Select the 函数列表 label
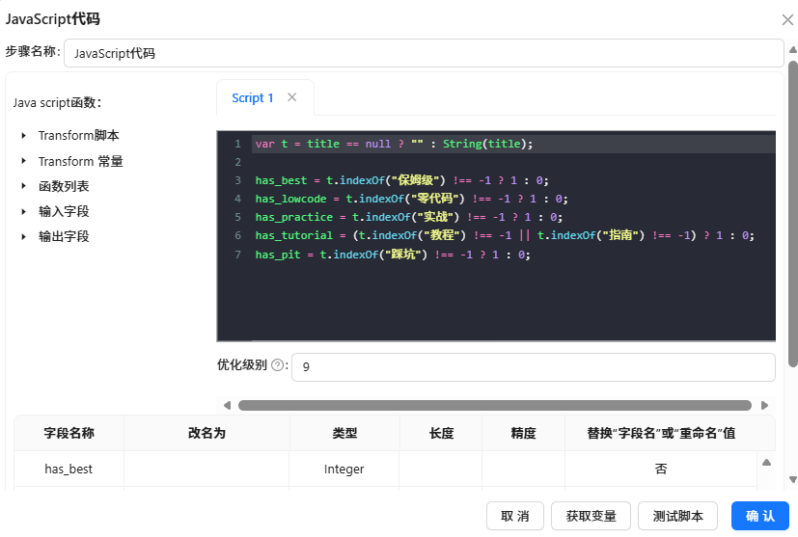798x537 pixels. tap(64, 186)
